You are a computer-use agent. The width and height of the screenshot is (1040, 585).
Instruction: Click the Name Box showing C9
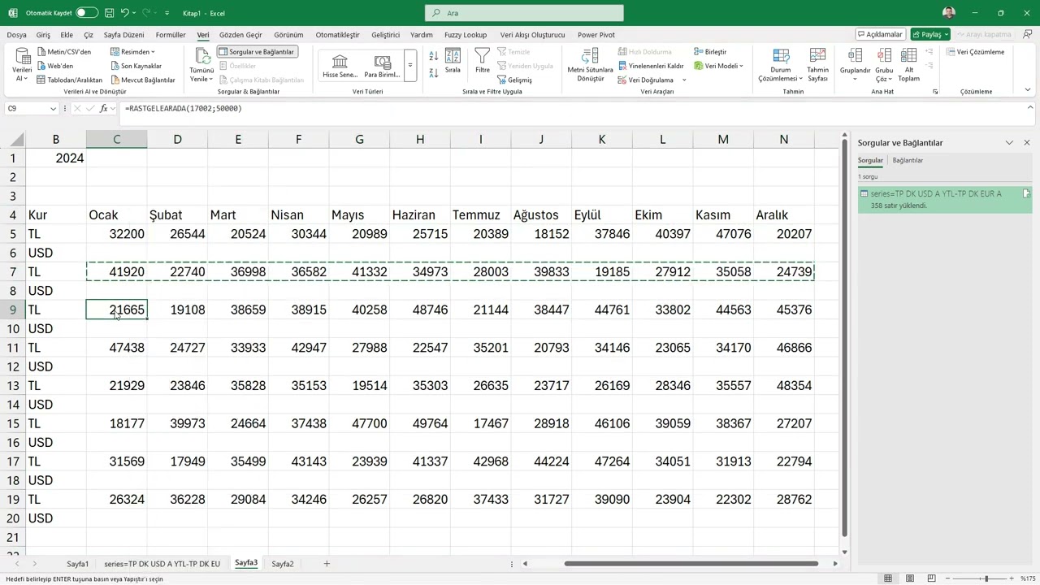tap(31, 108)
